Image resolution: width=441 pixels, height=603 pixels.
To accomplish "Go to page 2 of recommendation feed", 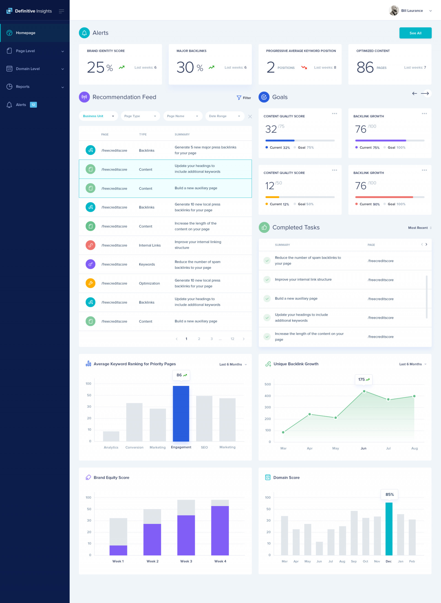I will coord(199,339).
